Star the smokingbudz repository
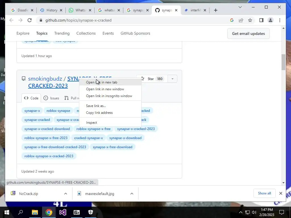 point(152,79)
